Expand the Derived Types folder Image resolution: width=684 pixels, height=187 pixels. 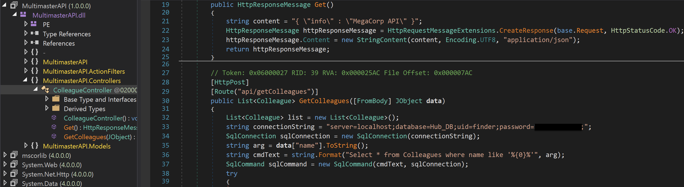coord(47,108)
